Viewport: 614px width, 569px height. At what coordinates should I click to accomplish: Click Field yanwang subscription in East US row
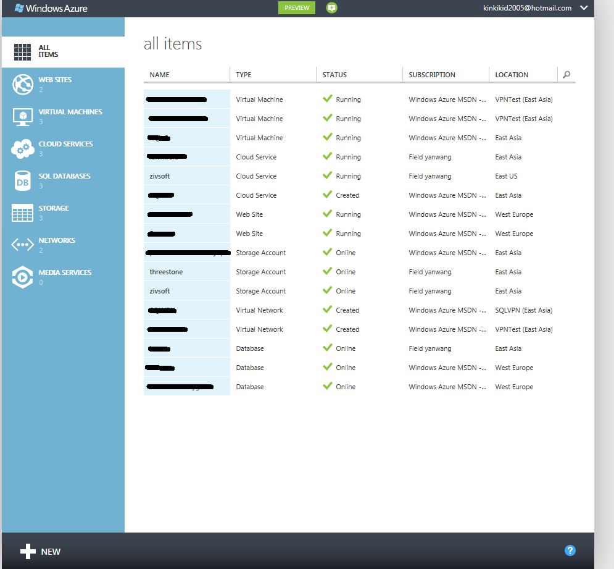[x=430, y=176]
